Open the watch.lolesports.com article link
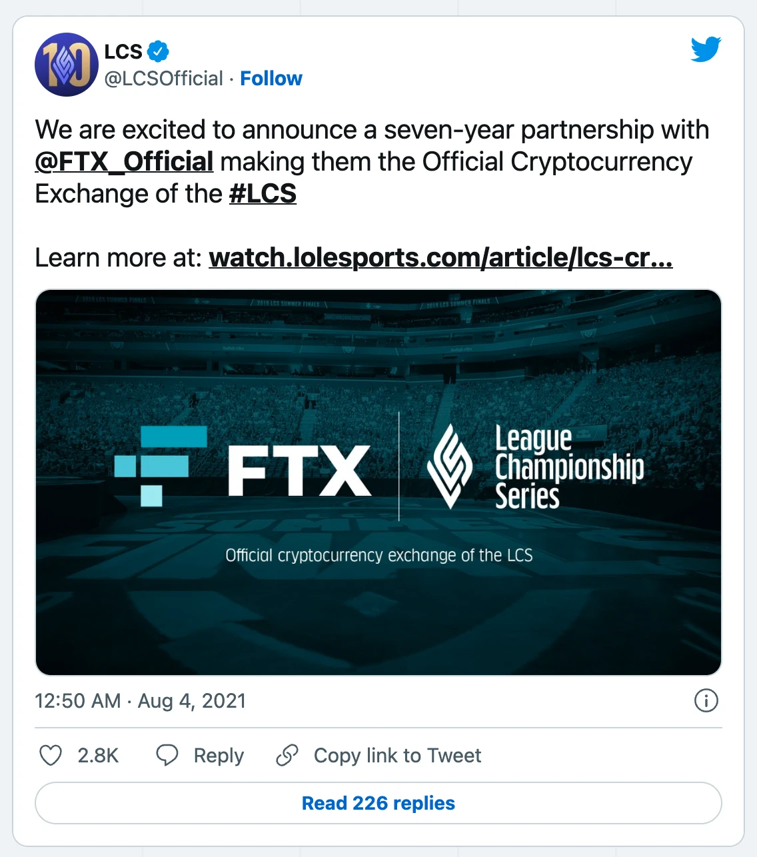 pyautogui.click(x=440, y=258)
